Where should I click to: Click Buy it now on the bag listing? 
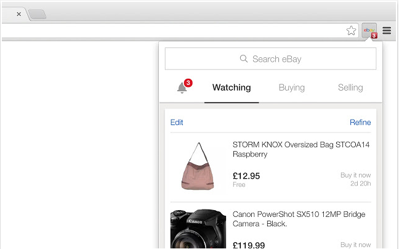[355, 175]
